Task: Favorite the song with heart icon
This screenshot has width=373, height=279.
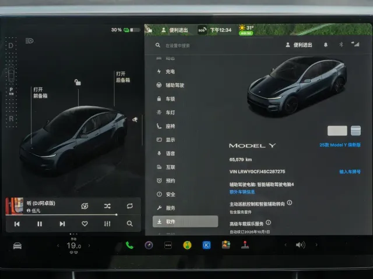Action: (x=85, y=224)
